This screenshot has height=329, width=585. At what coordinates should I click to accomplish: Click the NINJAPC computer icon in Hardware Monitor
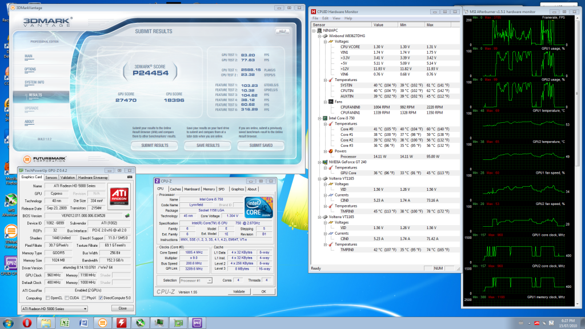(319, 31)
